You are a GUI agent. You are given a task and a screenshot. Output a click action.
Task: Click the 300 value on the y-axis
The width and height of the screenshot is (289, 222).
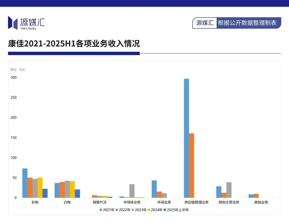(14, 77)
